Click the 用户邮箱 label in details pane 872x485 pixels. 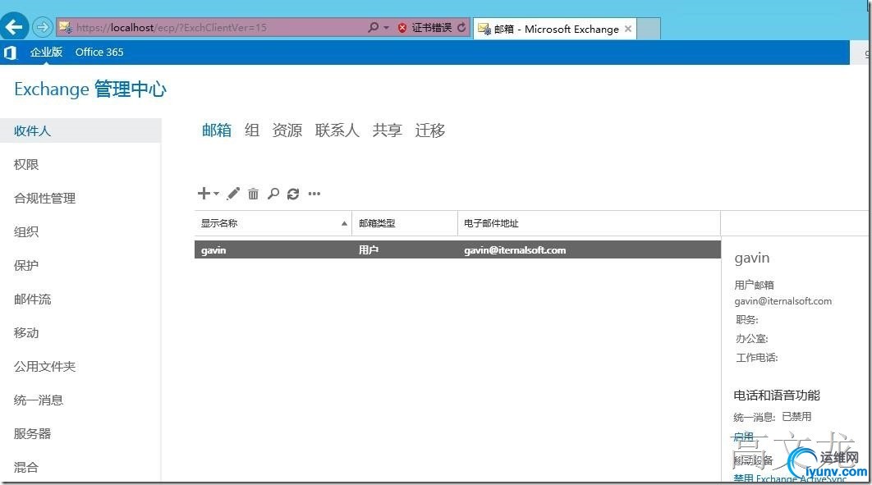click(754, 285)
